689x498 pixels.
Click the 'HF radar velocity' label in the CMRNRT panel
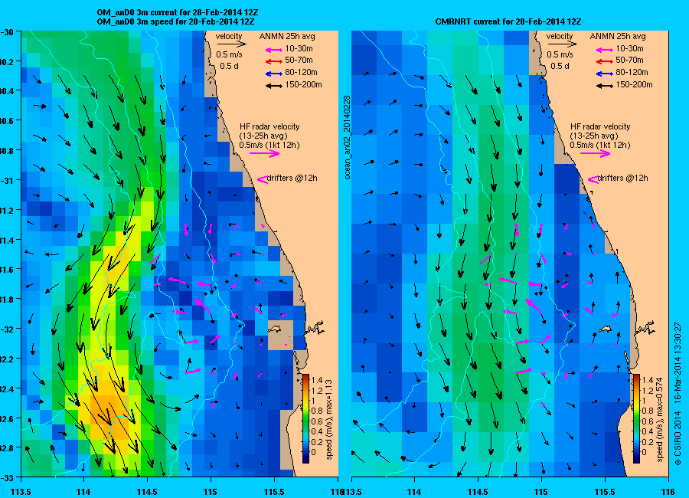[600, 126]
